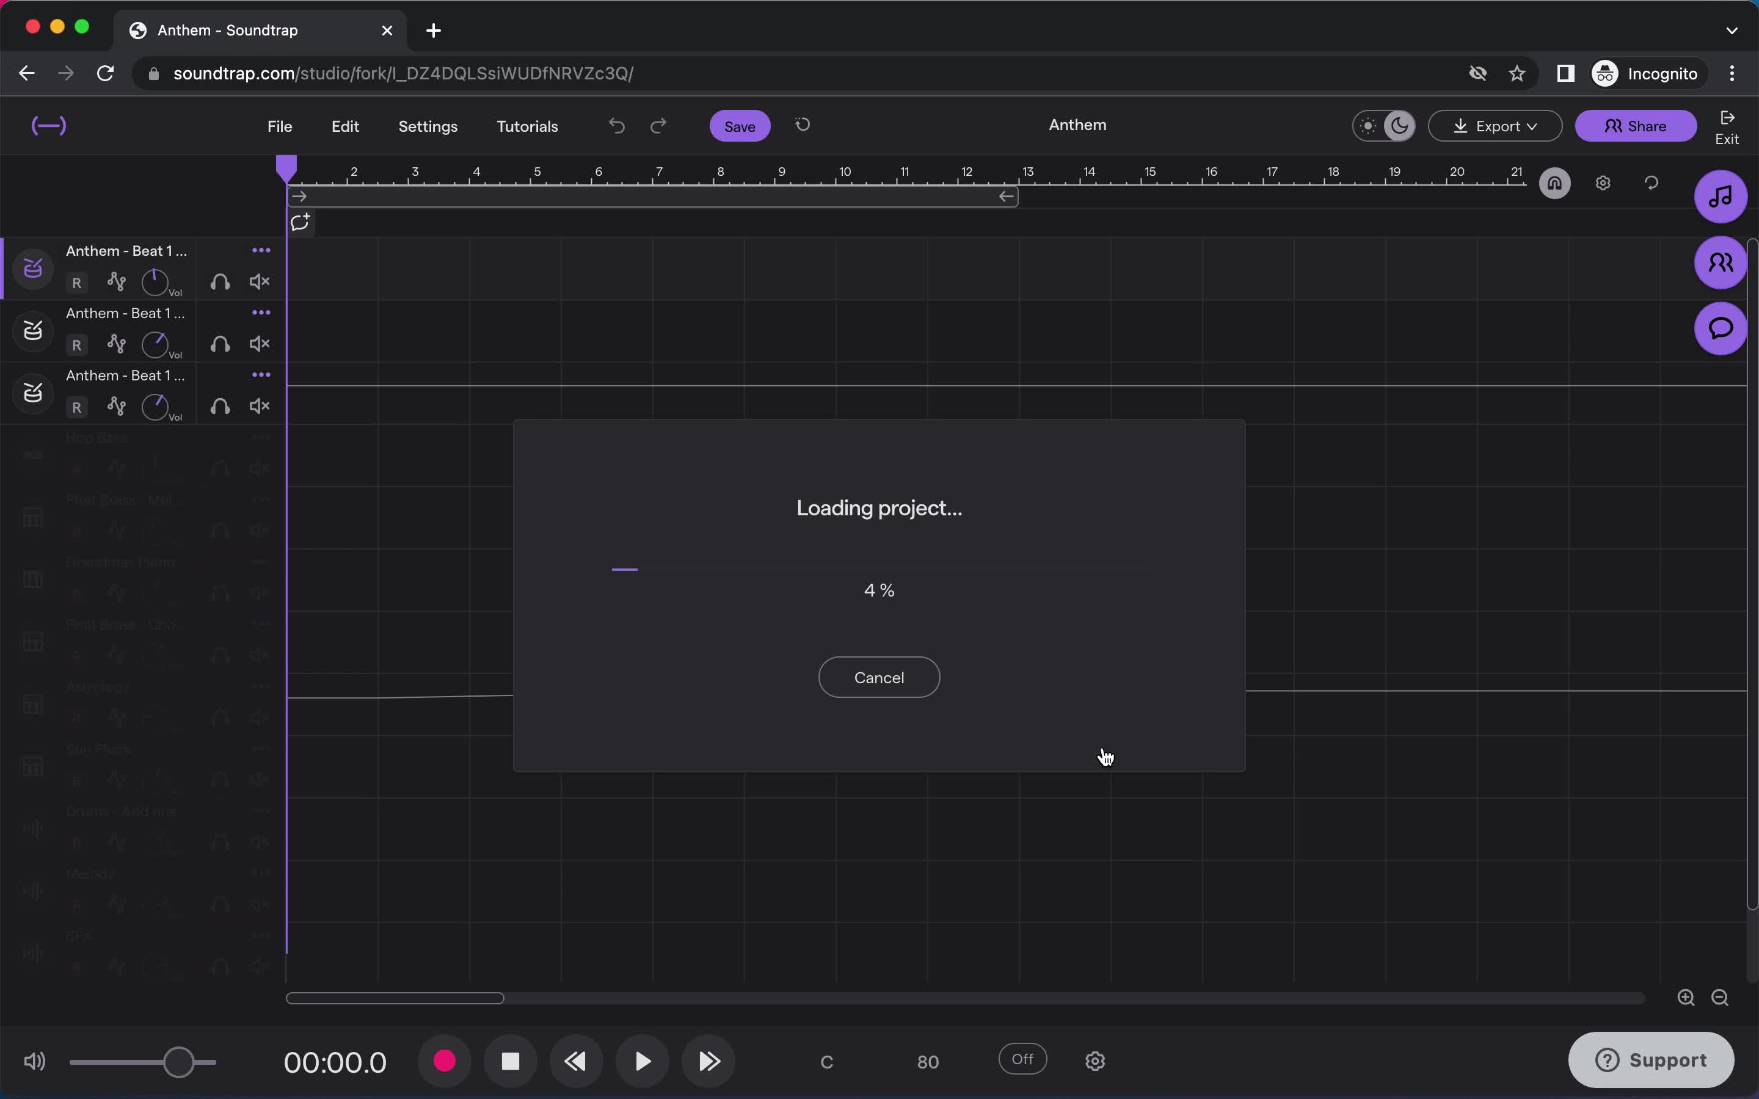This screenshot has width=1759, height=1099.
Task: Select the Anthem - Soundtrap browser tab
Action: tap(261, 31)
